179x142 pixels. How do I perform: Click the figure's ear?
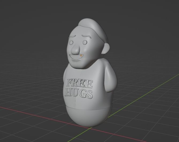(106, 49)
